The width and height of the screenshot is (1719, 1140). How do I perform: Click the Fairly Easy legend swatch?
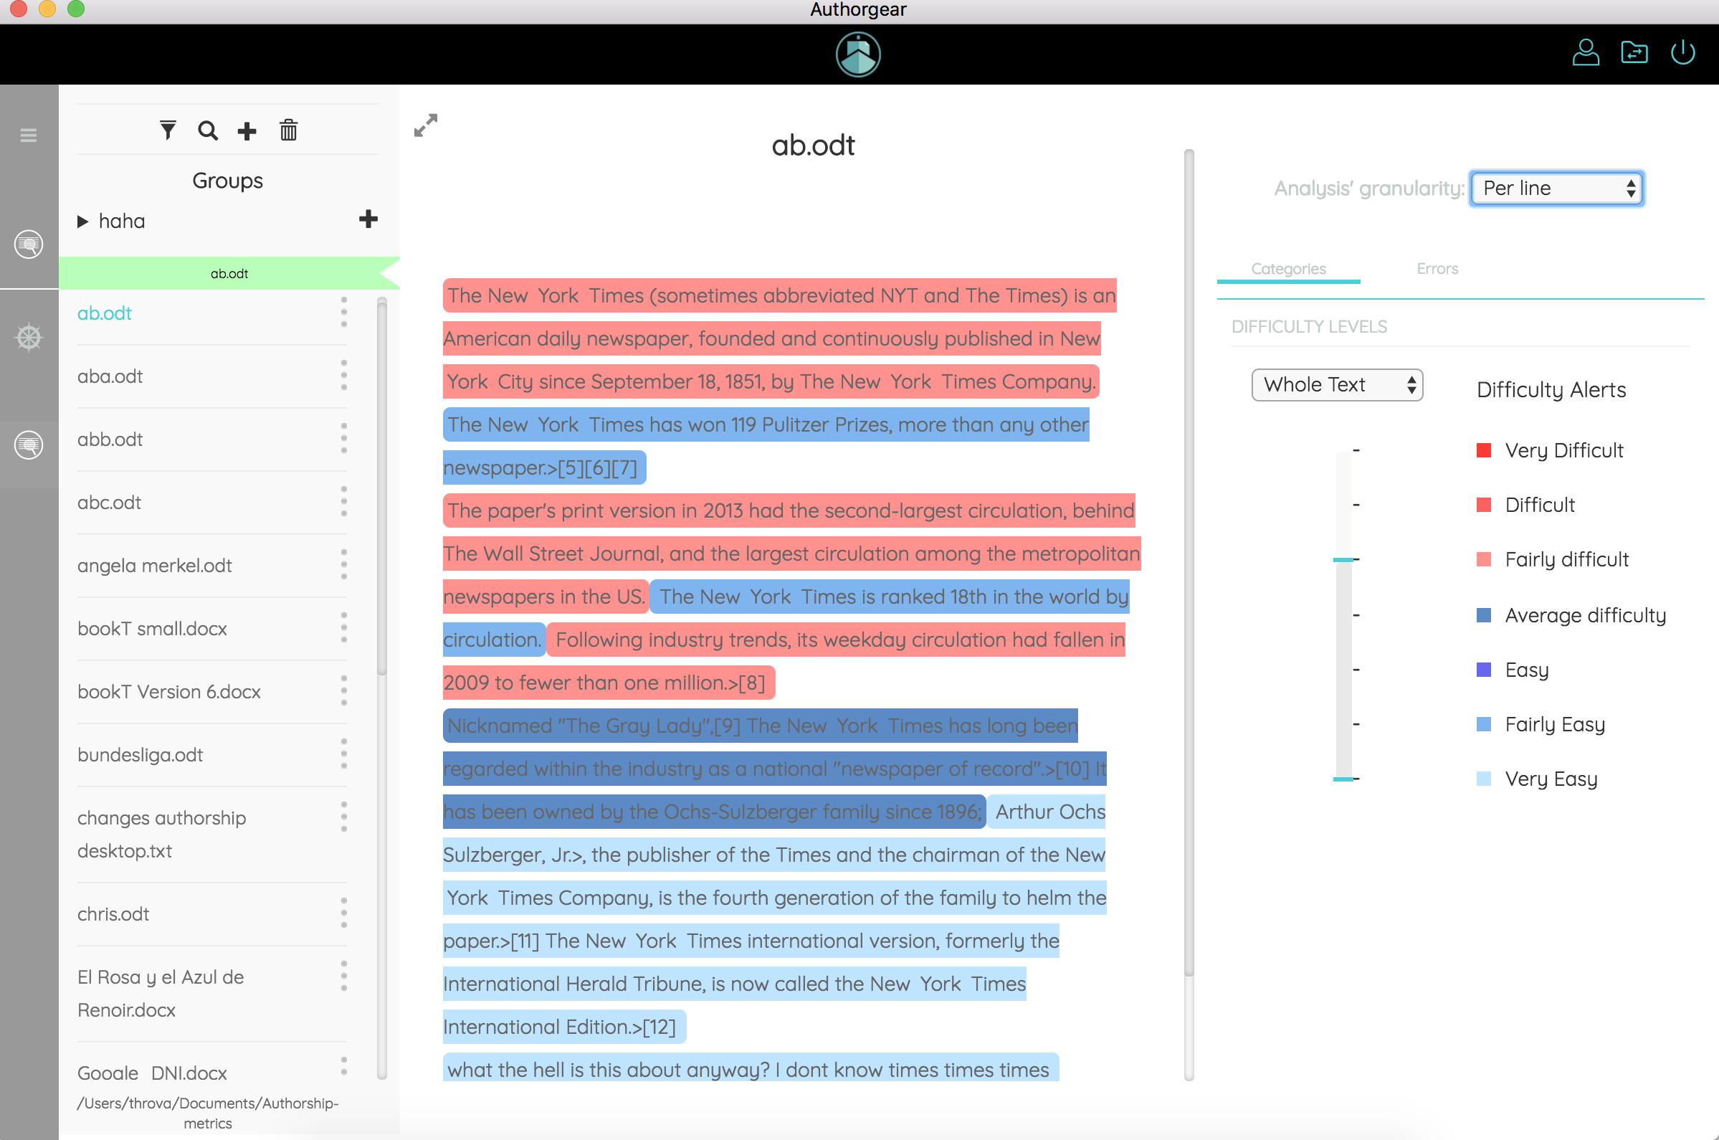(1483, 724)
